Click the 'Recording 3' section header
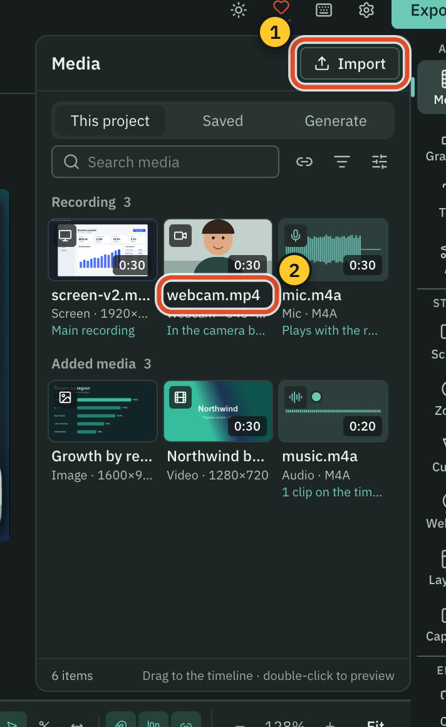The width and height of the screenshot is (446, 727). pos(91,202)
